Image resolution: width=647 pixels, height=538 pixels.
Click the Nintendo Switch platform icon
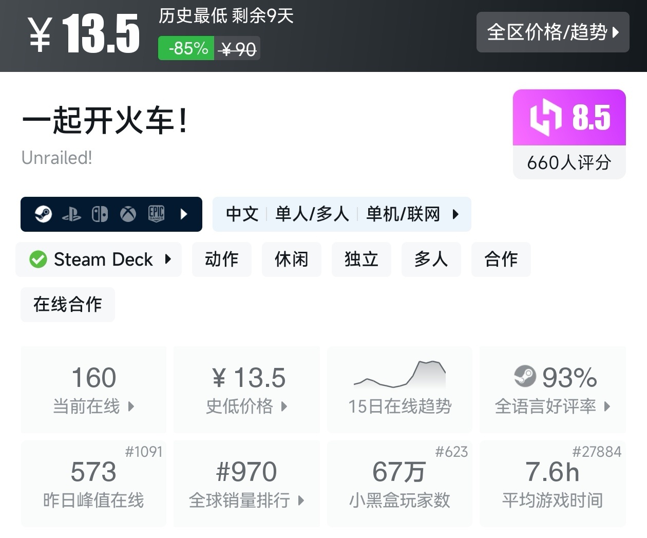click(100, 214)
